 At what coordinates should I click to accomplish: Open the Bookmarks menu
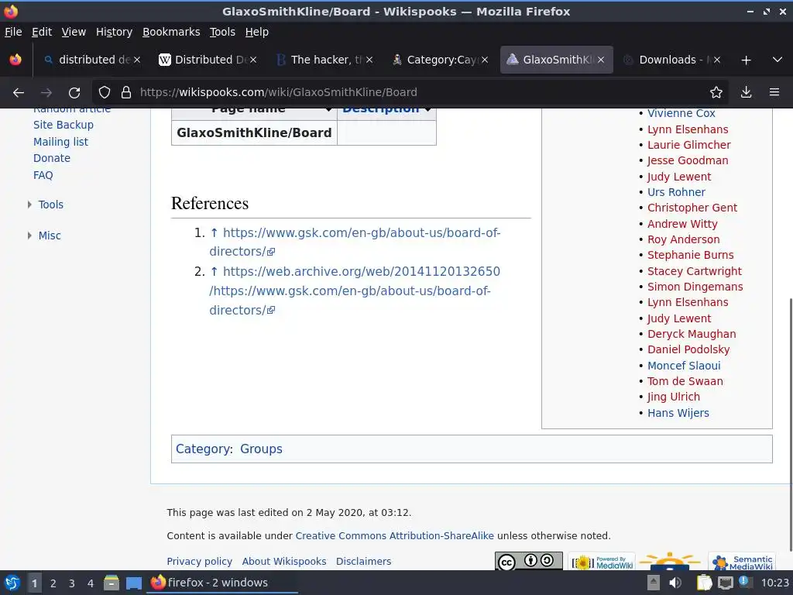tap(171, 32)
